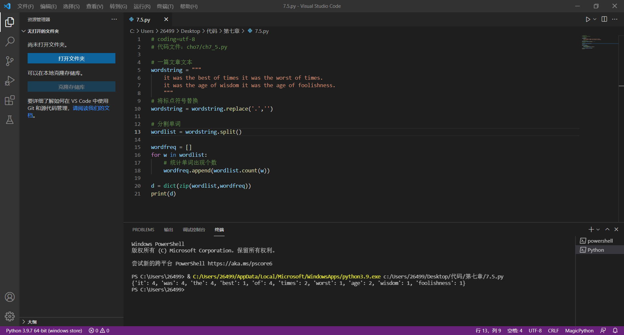Screen dimensions: 624x335
Task: Open the Search view in activity bar
Action: pos(10,42)
